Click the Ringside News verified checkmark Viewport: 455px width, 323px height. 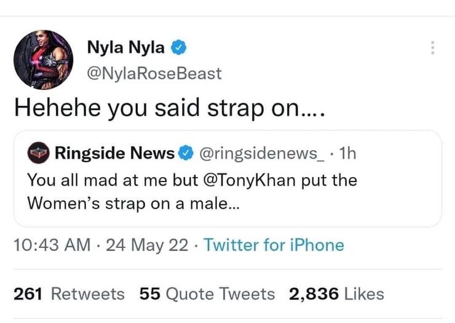click(186, 153)
